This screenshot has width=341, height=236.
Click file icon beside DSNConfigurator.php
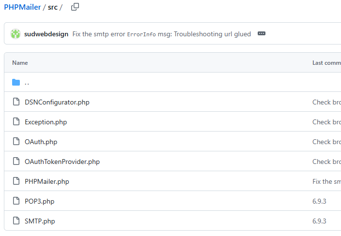point(16,102)
